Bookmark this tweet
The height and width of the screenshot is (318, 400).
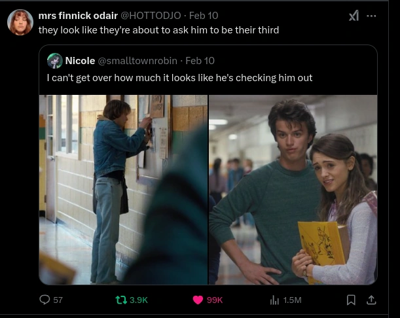click(351, 300)
